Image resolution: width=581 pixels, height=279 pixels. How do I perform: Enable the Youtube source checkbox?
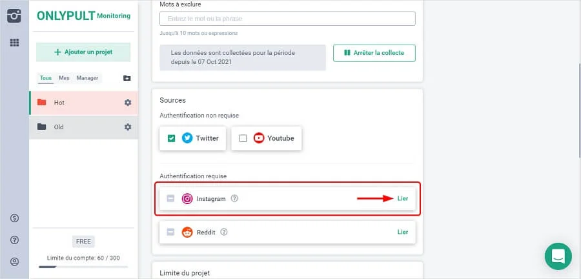(x=243, y=138)
